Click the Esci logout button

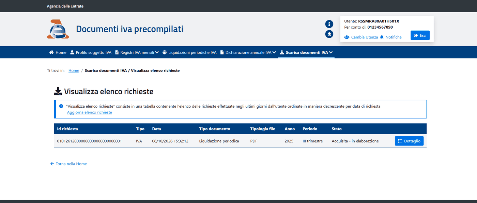pyautogui.click(x=420, y=35)
